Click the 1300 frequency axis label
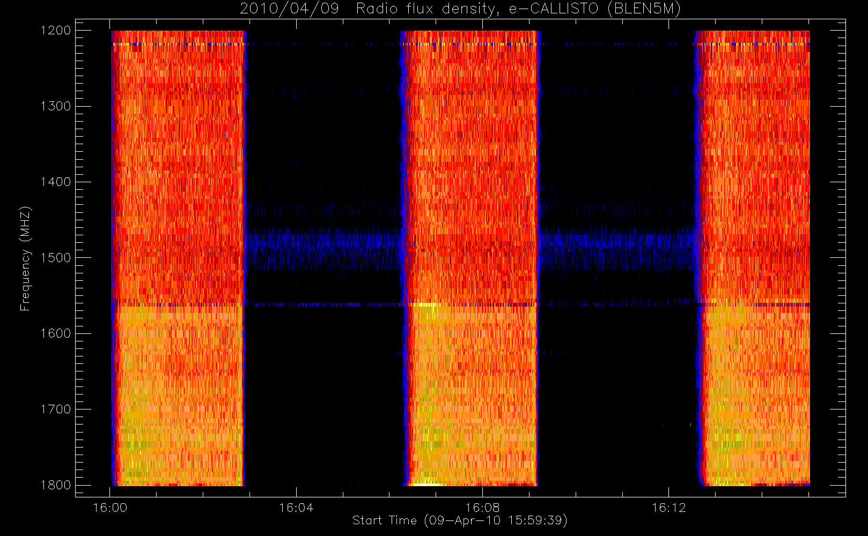This screenshot has width=868, height=536. pyautogui.click(x=56, y=106)
